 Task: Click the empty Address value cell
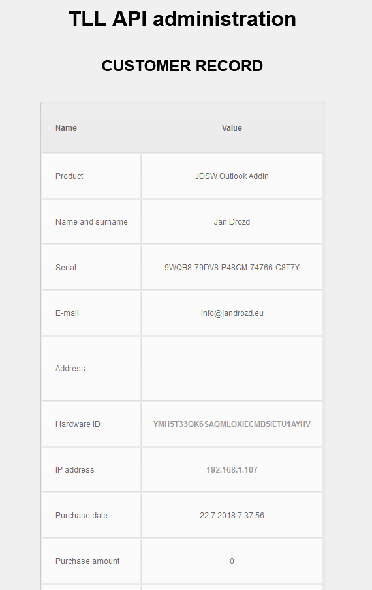click(232, 368)
